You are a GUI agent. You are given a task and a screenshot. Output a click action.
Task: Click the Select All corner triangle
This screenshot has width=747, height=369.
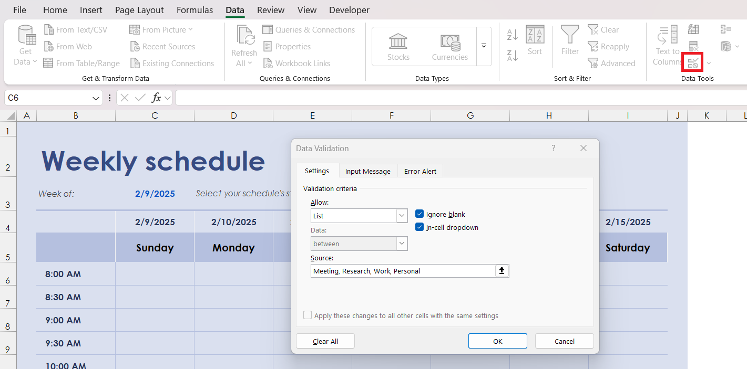point(11,115)
